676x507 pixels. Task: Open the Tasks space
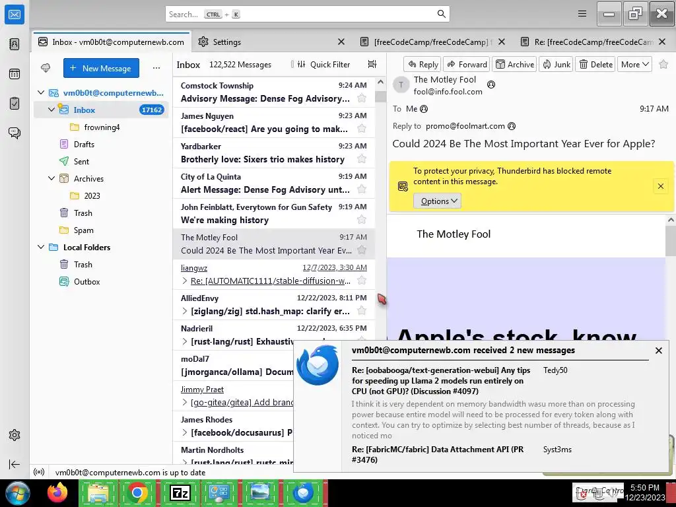coord(15,104)
